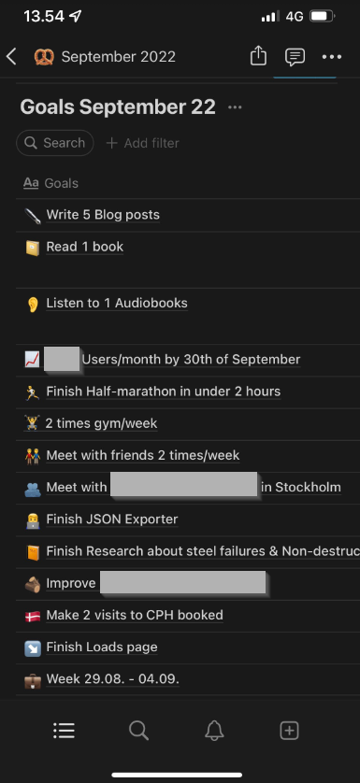Open the Read 1 book entry
This screenshot has height=783, width=360.
click(x=85, y=247)
